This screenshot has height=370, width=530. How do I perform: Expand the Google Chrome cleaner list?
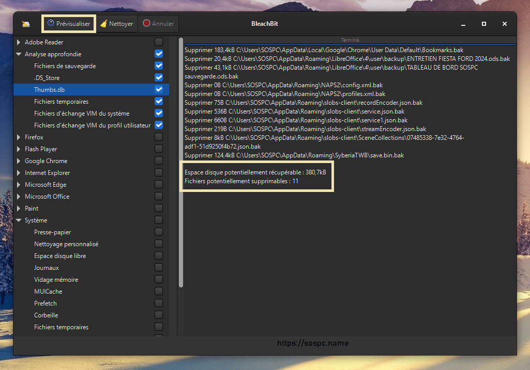click(19, 161)
